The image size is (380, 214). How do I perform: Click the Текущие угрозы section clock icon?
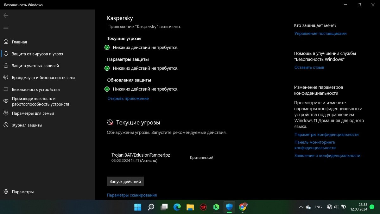coord(110,122)
